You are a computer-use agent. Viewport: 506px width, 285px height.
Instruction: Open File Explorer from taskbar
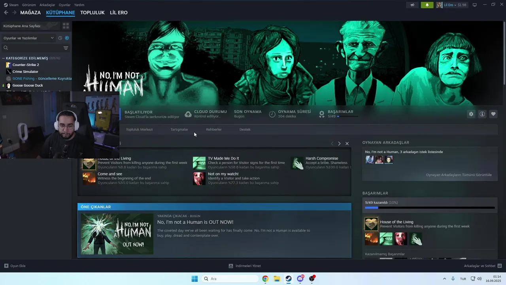[277, 279]
